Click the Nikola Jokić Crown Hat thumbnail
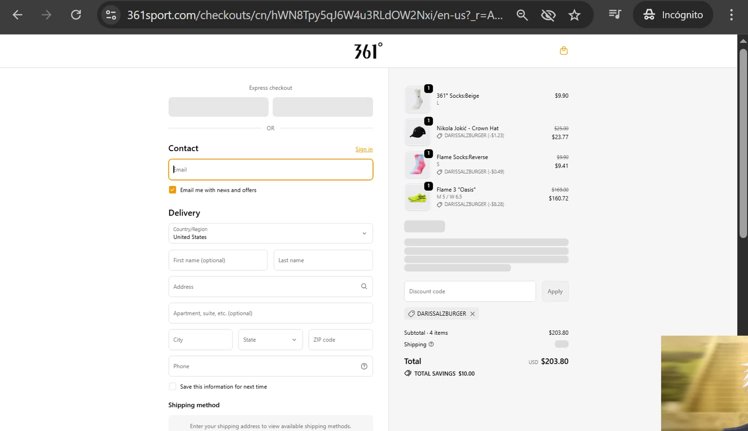 click(x=417, y=132)
